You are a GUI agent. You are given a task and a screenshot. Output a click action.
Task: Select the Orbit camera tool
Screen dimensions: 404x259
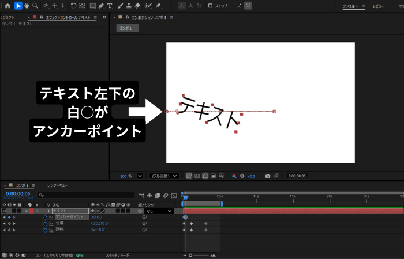click(46, 6)
